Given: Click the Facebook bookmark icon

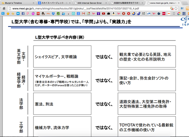Looking at the screenshot, I should pos(23,14).
